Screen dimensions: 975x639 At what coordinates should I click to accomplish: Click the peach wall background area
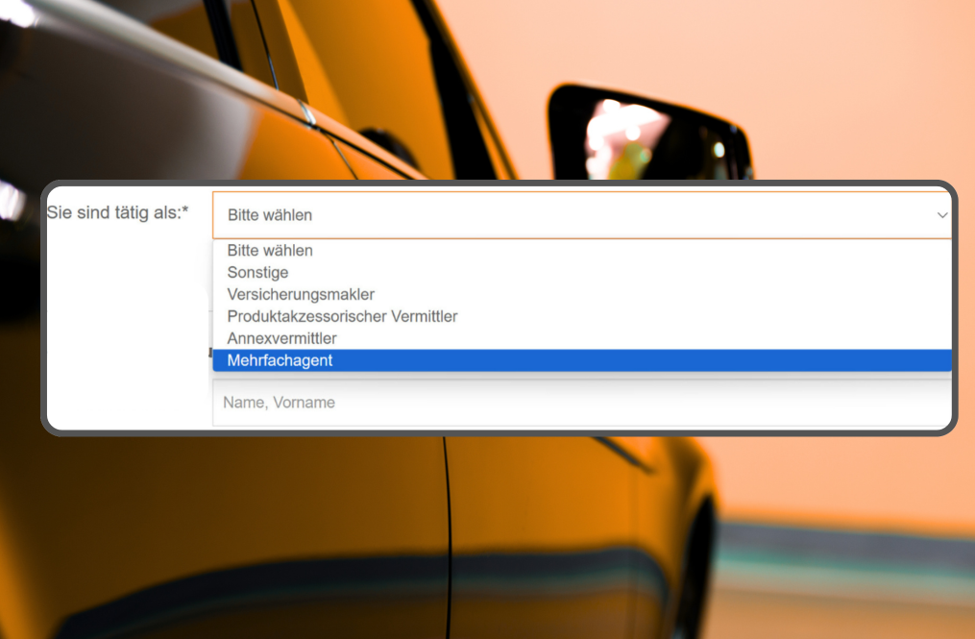pos(845,86)
